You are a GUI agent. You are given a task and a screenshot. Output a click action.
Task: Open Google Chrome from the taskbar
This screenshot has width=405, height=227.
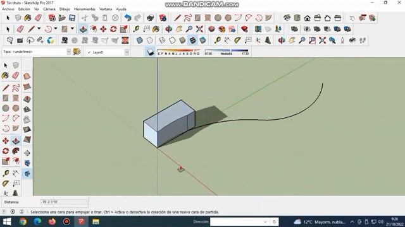[23, 221]
